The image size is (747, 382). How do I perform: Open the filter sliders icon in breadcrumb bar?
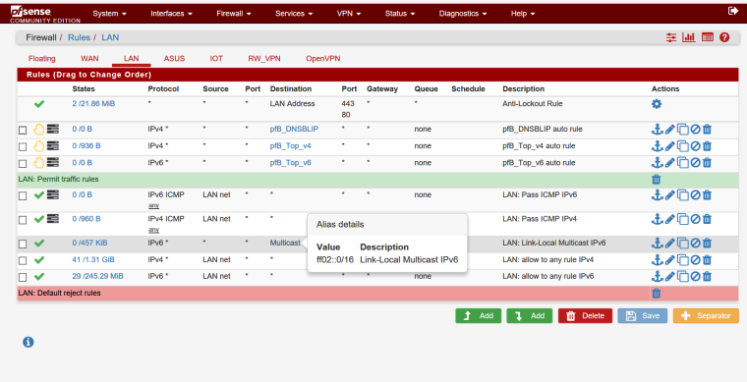[x=671, y=37]
